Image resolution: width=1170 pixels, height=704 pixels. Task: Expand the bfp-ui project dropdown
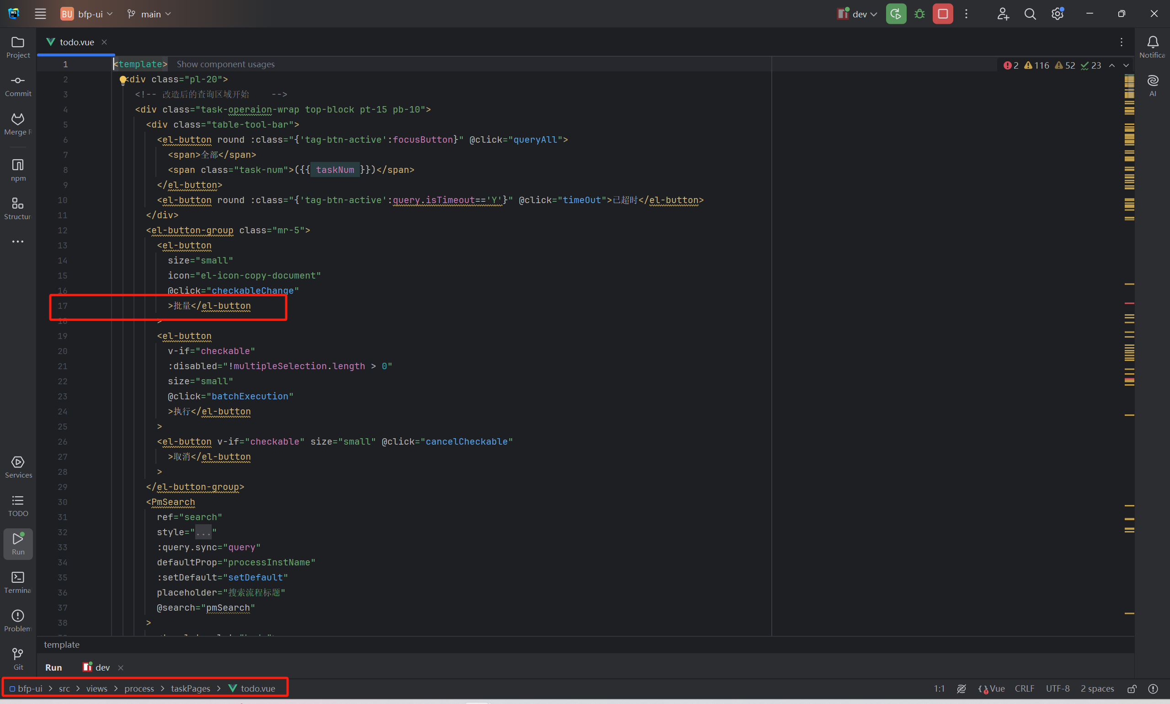[x=90, y=14]
